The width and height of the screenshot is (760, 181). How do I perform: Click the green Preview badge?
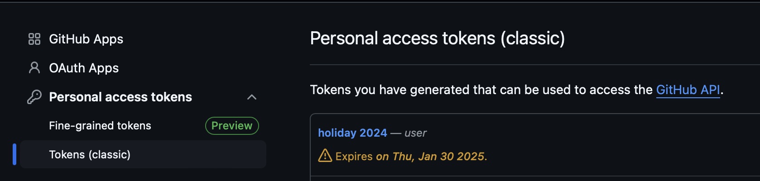[232, 126]
